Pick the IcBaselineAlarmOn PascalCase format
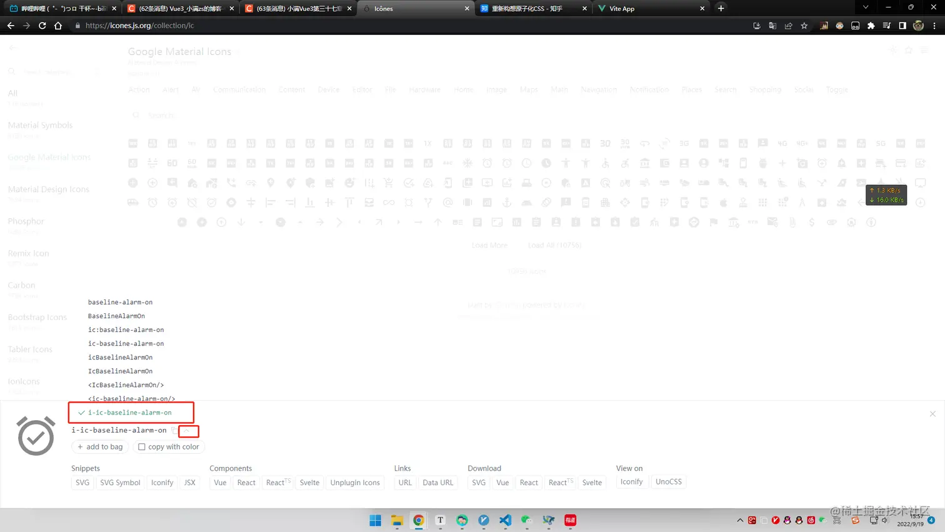945x532 pixels. tap(120, 371)
